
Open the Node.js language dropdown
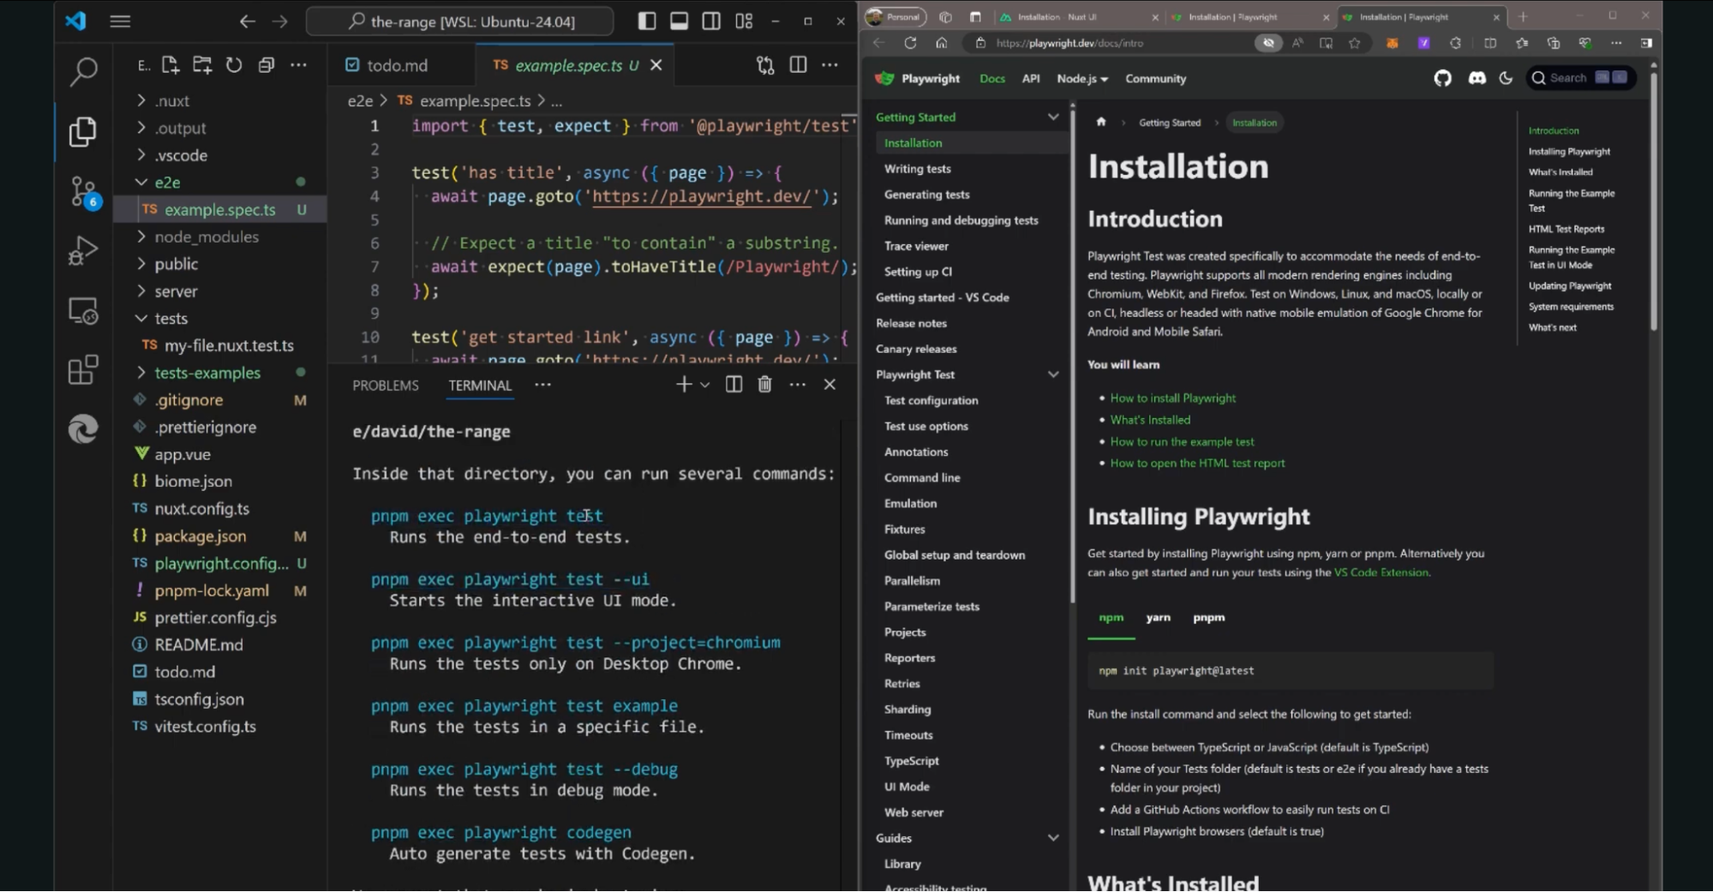(1081, 79)
